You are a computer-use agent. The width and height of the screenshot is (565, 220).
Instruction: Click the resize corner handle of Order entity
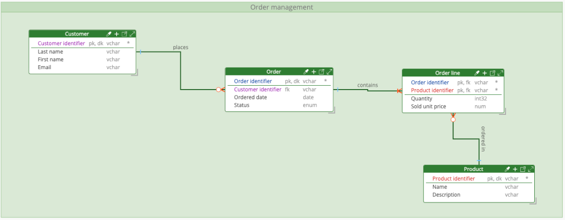[332, 110]
